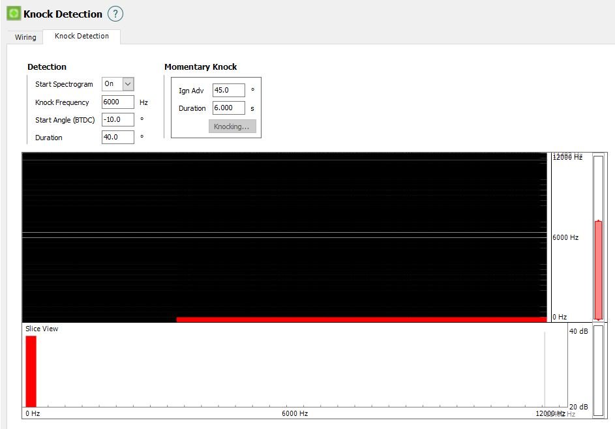Click the Detection Duration field showing 40.0
Image resolution: width=615 pixels, height=429 pixels.
pyautogui.click(x=118, y=138)
